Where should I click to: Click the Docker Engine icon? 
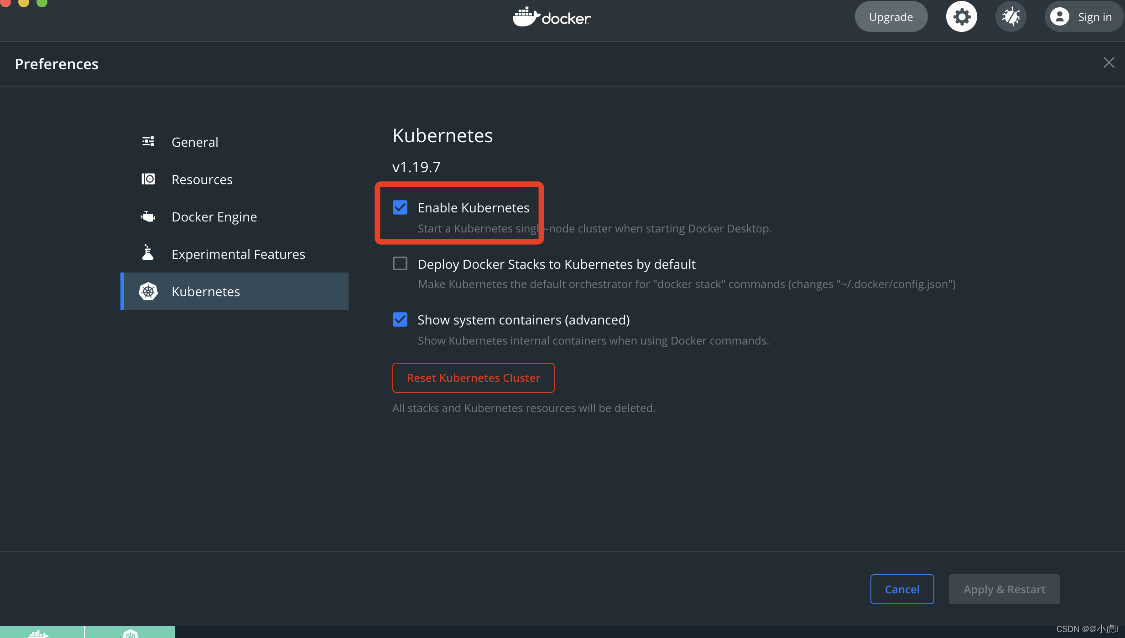pyautogui.click(x=148, y=216)
